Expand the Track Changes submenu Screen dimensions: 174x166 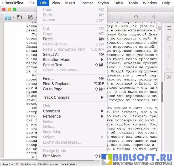tap(56, 97)
